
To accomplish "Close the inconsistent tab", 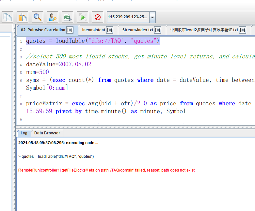I will 110,30.
